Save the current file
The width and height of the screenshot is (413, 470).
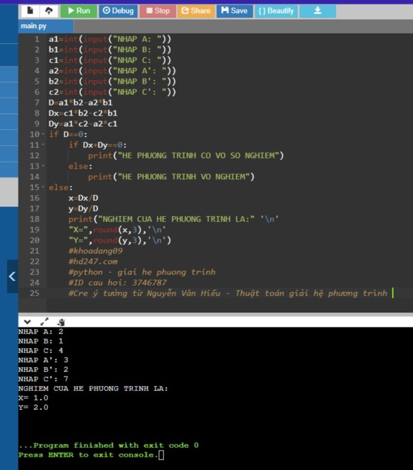(x=234, y=11)
